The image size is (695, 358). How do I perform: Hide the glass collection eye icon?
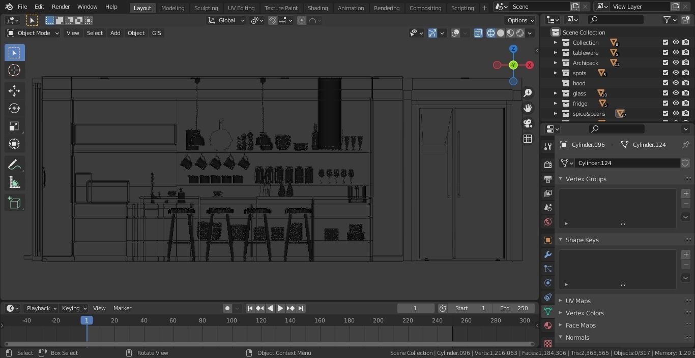(676, 93)
